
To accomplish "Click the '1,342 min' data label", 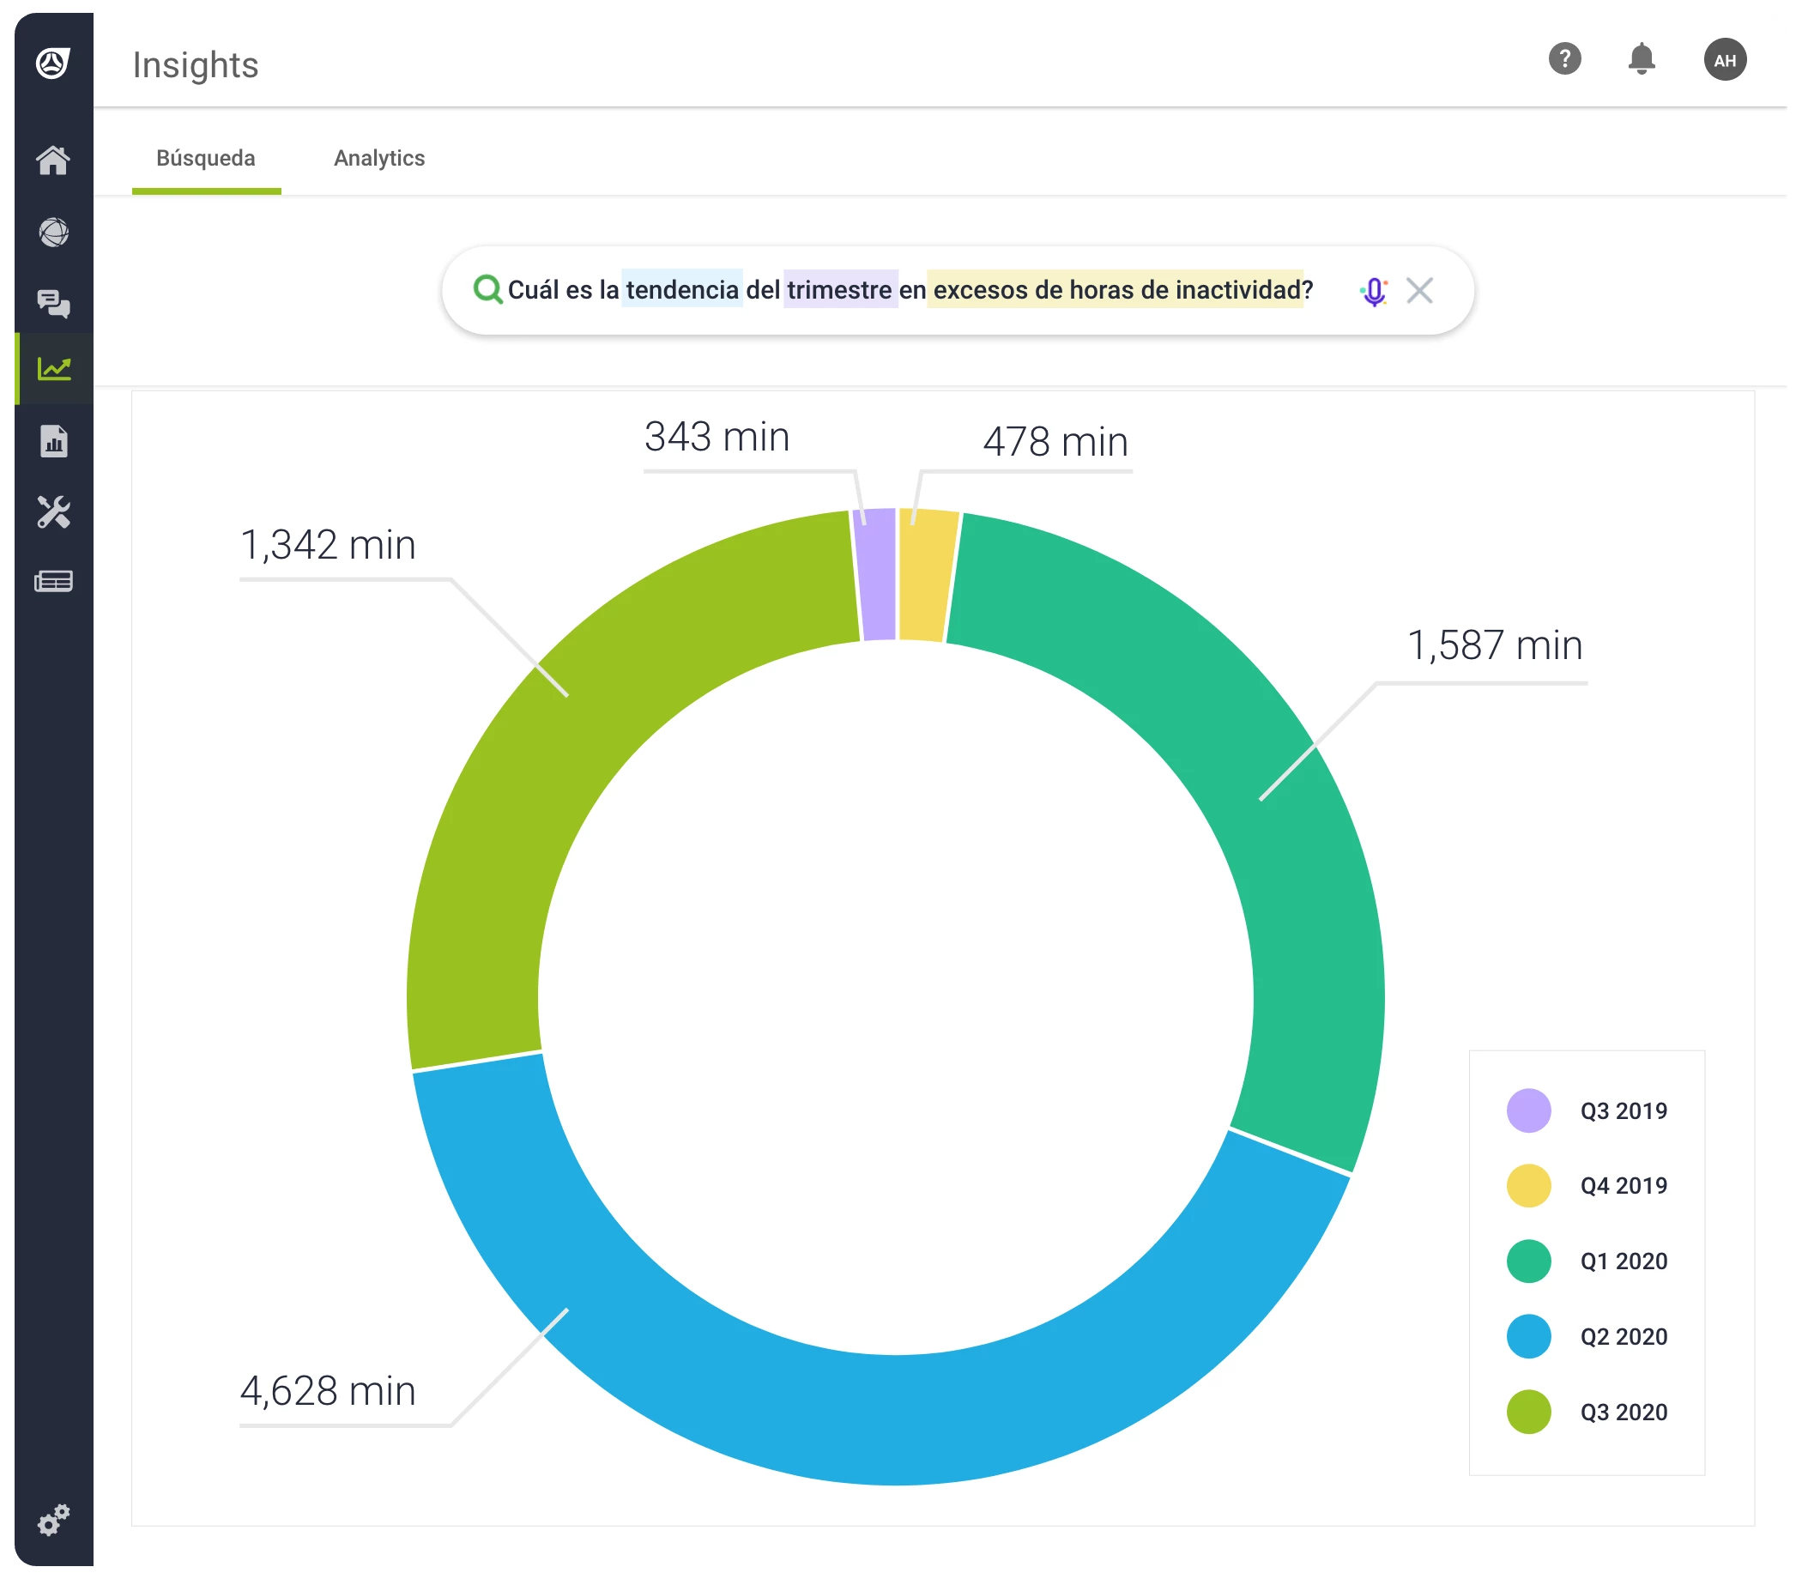I will [328, 546].
